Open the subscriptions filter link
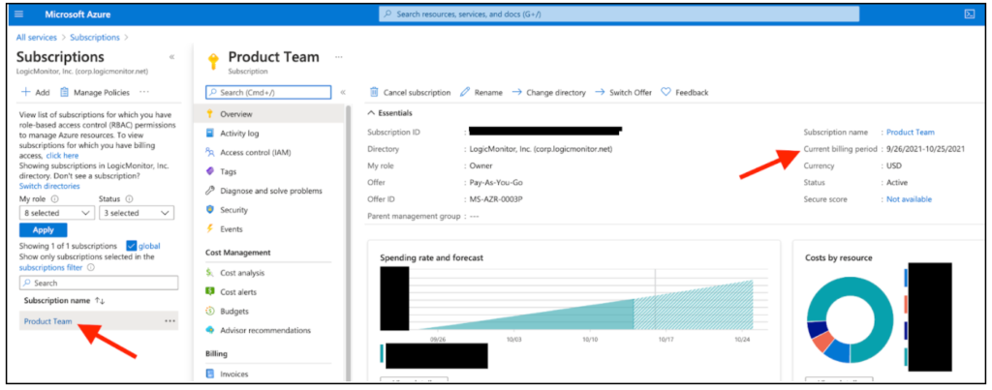 [x=50, y=267]
